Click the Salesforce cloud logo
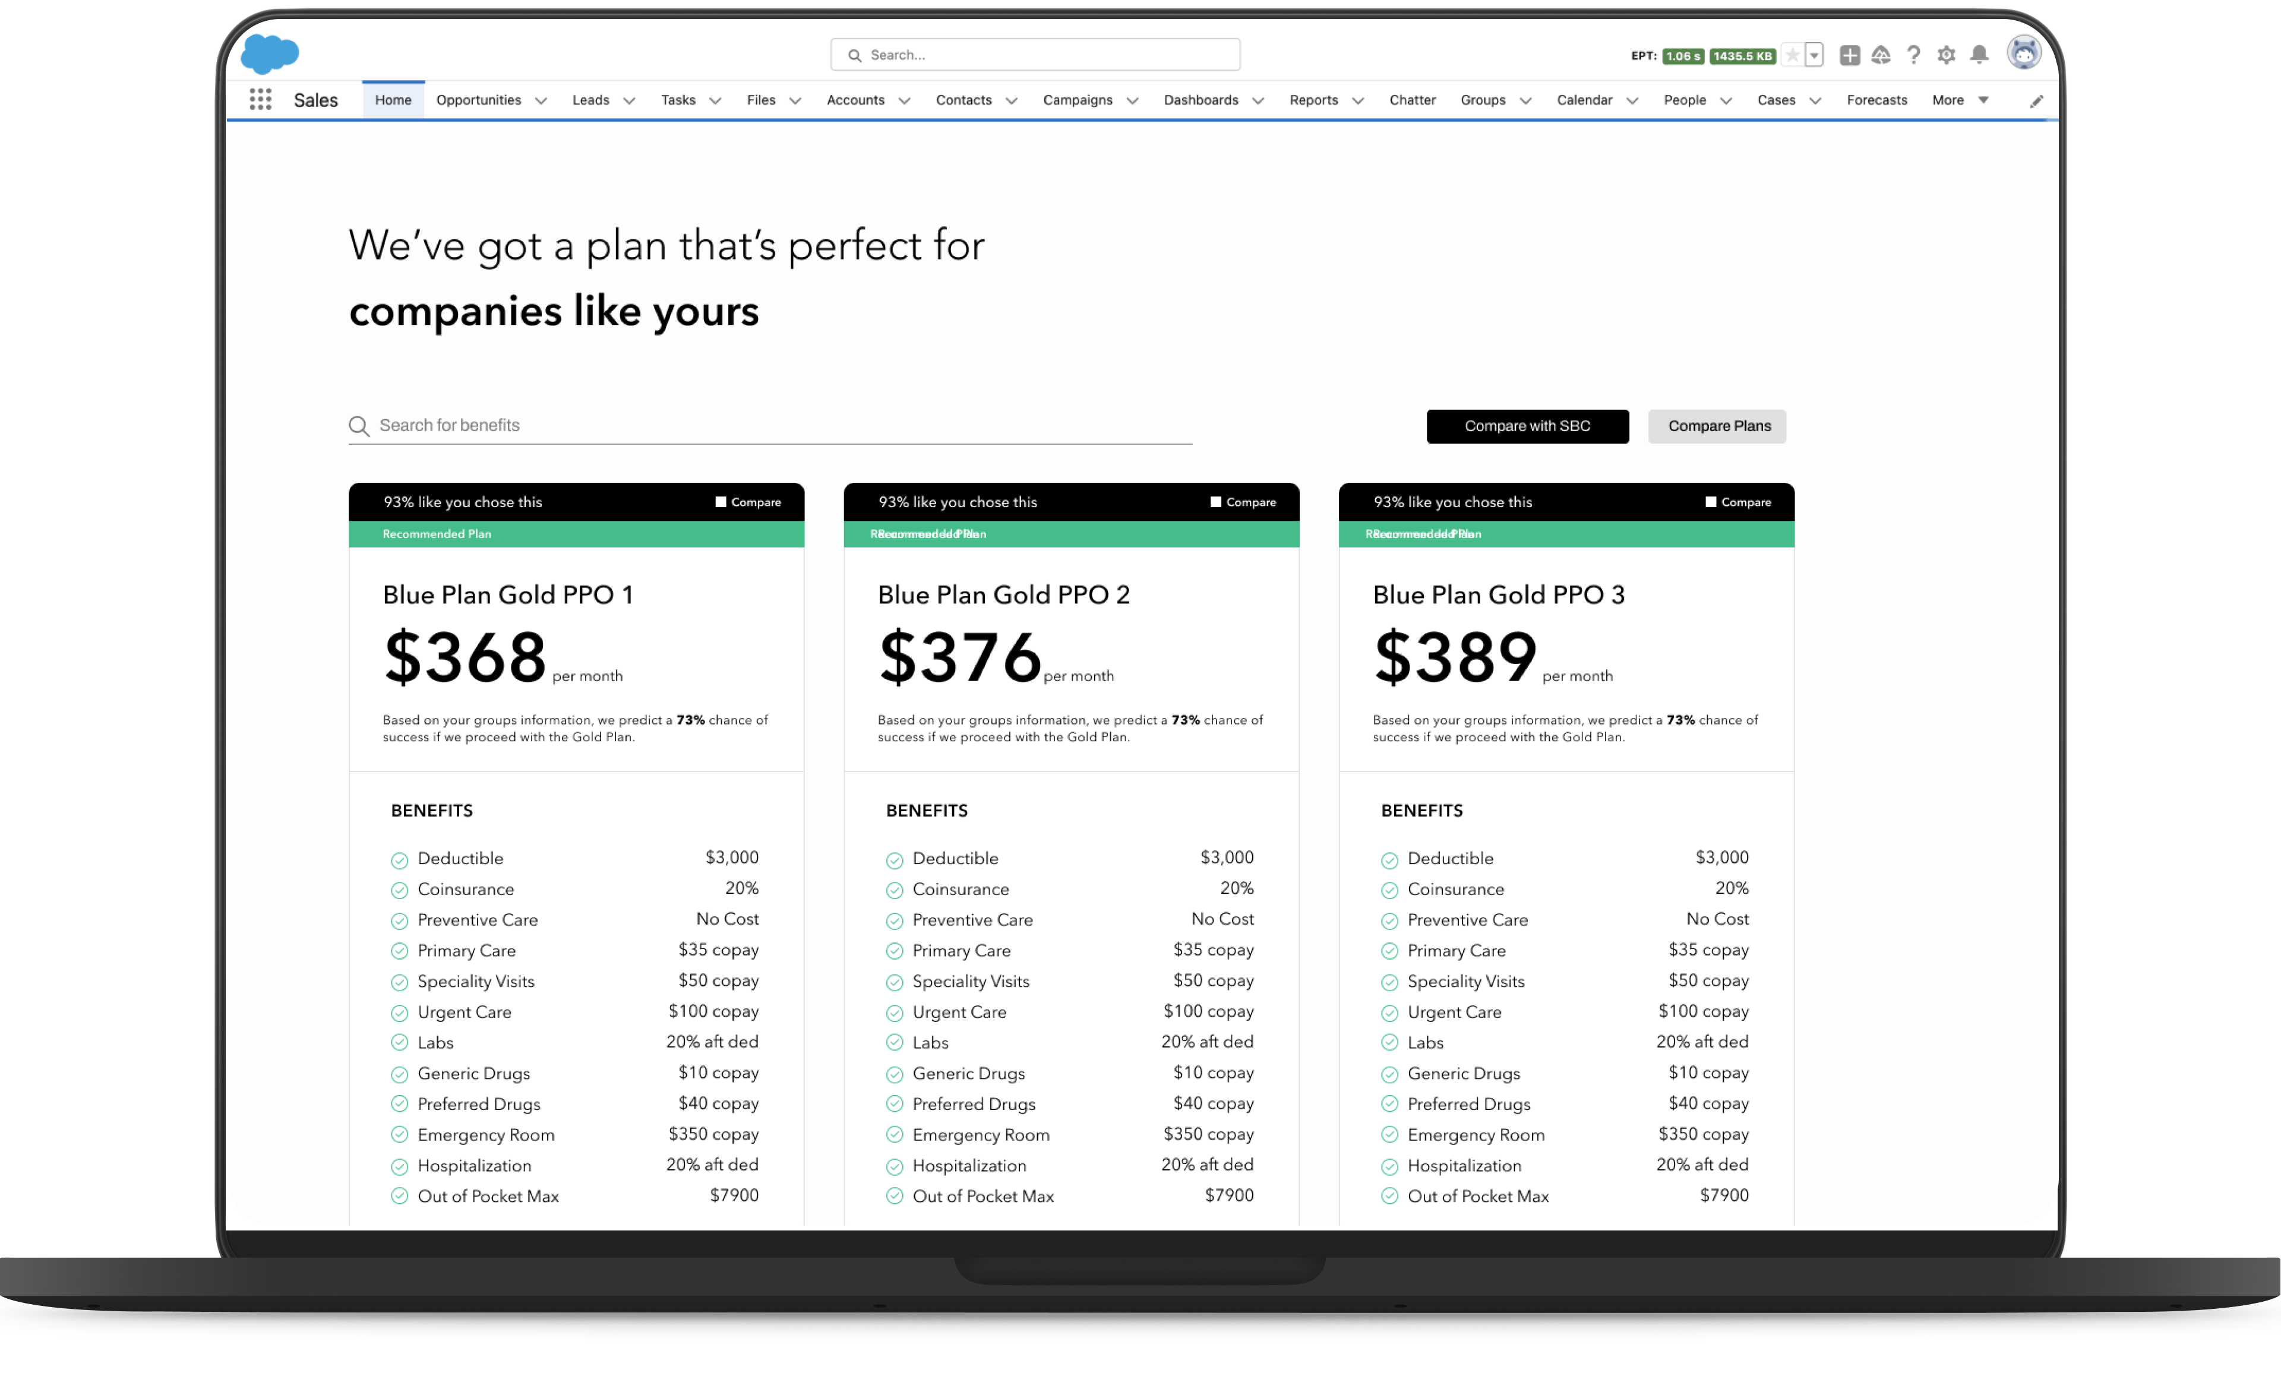This screenshot has height=1373, width=2281. (x=269, y=53)
